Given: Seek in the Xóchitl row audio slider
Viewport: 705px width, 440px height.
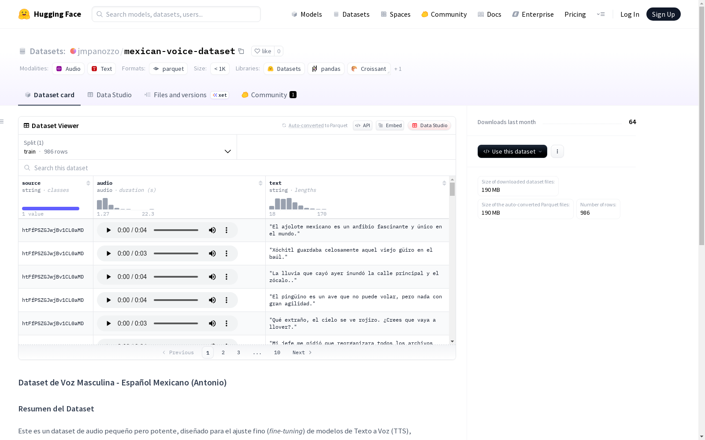Looking at the screenshot, I should click(176, 253).
